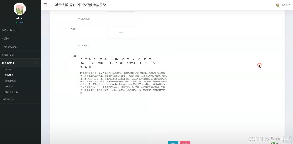
Task: Open the text background color picker
Action: pyautogui.click(x=121, y=63)
